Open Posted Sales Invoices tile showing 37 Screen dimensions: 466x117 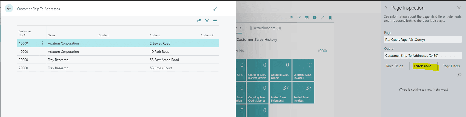(x=303, y=93)
